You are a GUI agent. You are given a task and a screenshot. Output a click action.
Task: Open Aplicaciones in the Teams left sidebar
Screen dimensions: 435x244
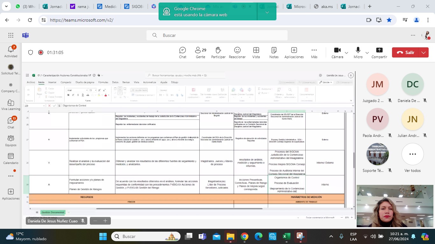point(11,194)
